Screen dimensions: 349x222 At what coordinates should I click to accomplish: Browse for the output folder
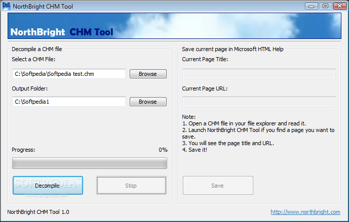coord(148,102)
